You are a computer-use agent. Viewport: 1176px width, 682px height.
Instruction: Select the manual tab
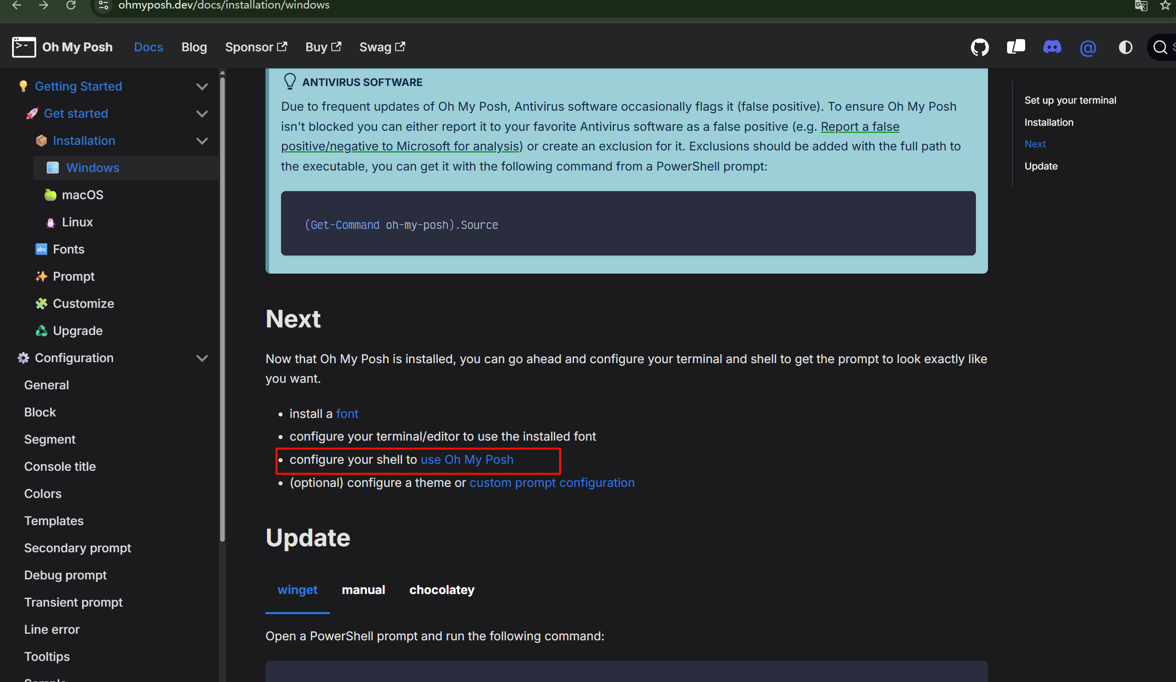364,590
